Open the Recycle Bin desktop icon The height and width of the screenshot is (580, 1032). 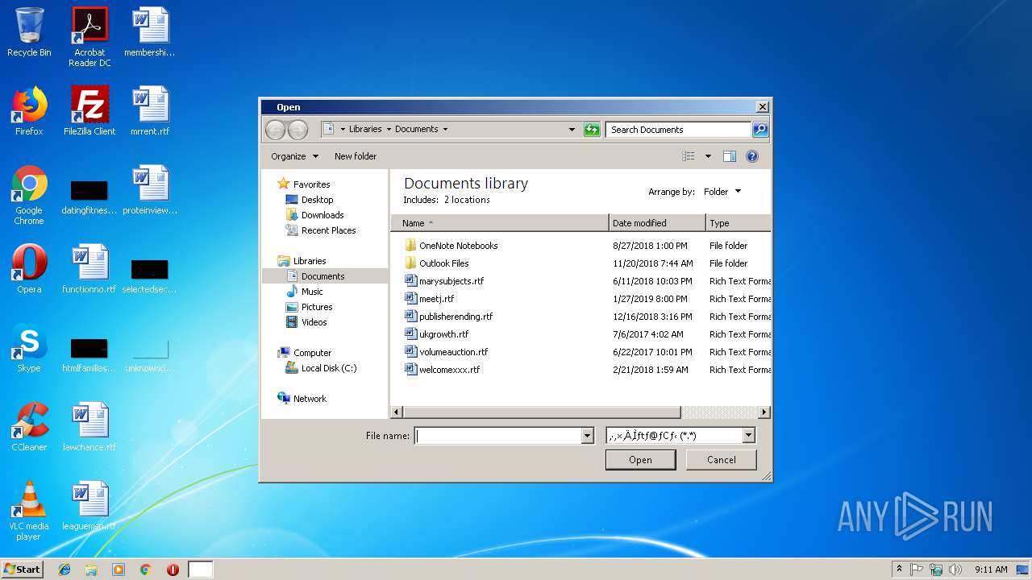coord(29,32)
